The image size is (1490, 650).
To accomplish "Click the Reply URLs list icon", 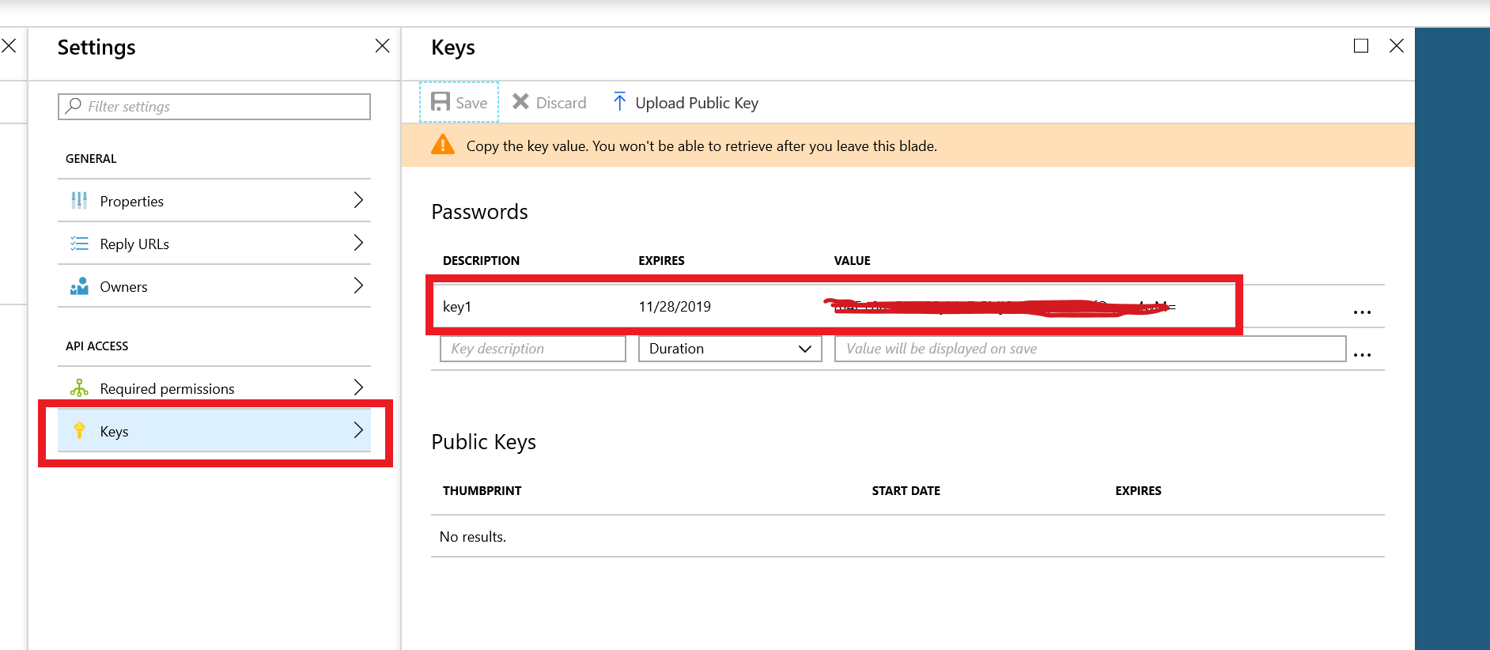I will tap(79, 244).
